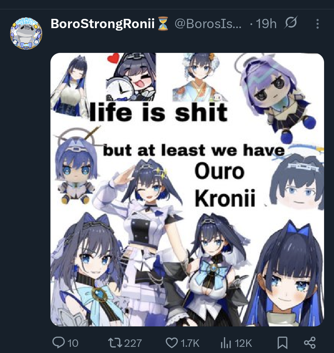The image size is (334, 353).
Task: Click the 12K views count
Action: 243,343
